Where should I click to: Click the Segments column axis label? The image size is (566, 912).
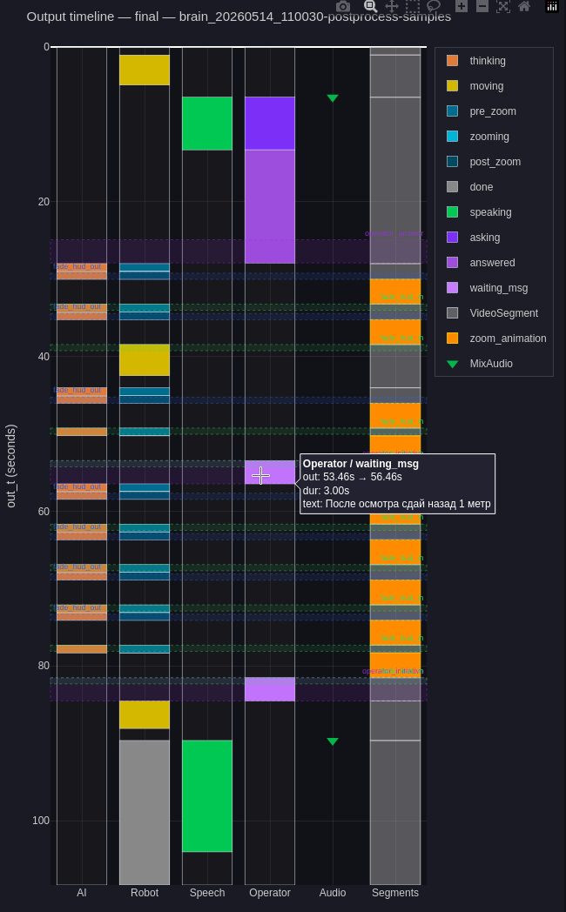pyautogui.click(x=395, y=893)
